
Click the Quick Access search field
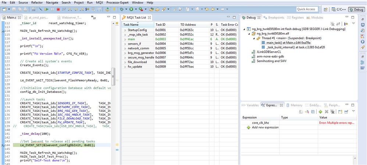[x=307, y=9]
